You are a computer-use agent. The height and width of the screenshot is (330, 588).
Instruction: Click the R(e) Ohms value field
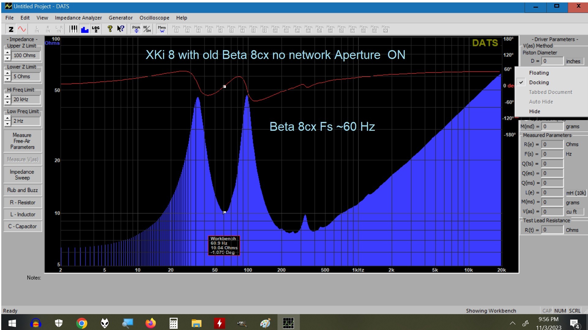click(x=552, y=144)
